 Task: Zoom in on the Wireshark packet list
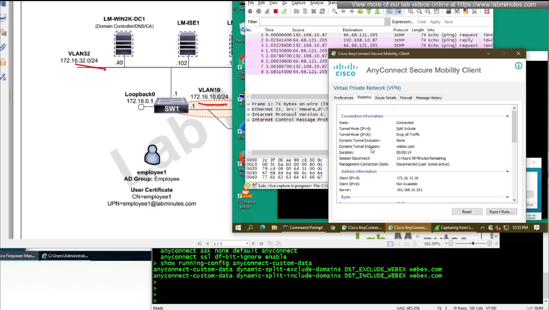[410, 11]
